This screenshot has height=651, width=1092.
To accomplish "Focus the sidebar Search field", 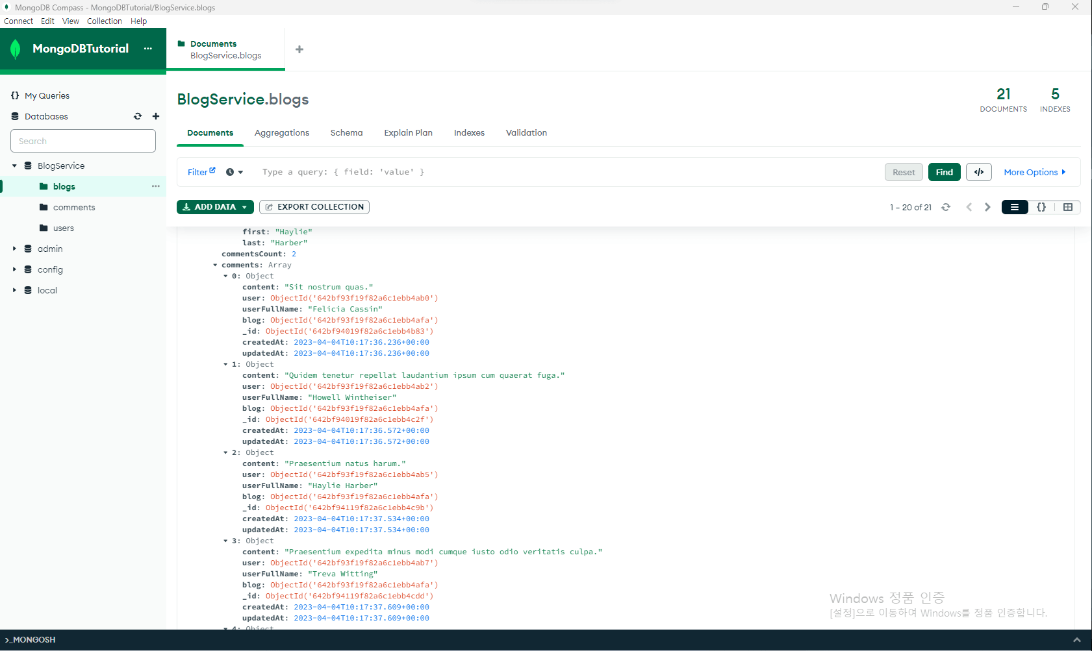I will pyautogui.click(x=83, y=141).
